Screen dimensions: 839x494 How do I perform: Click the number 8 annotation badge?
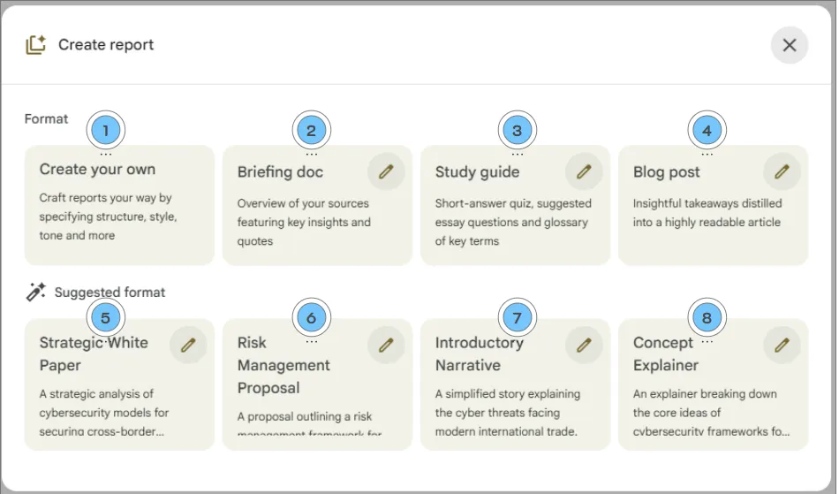click(x=707, y=317)
